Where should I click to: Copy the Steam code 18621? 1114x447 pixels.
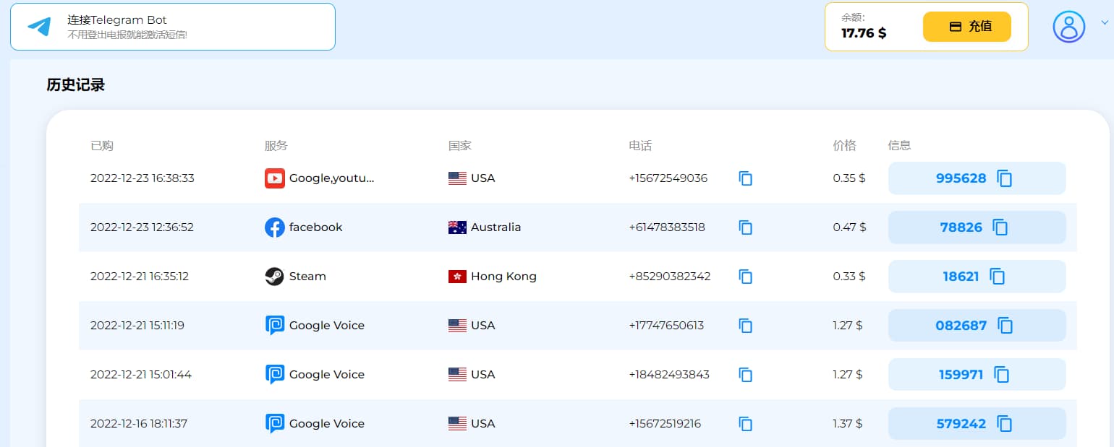point(998,277)
